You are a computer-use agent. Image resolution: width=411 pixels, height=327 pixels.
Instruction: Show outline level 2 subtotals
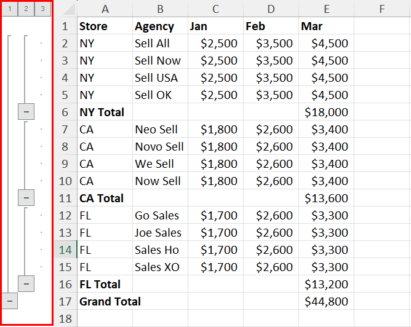click(26, 9)
